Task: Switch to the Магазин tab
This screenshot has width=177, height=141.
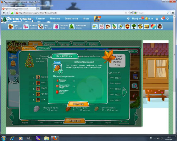Action: pyautogui.click(x=79, y=44)
